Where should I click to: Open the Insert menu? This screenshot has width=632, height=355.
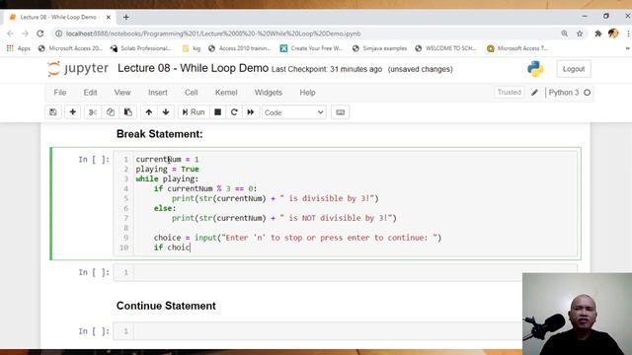pos(158,93)
